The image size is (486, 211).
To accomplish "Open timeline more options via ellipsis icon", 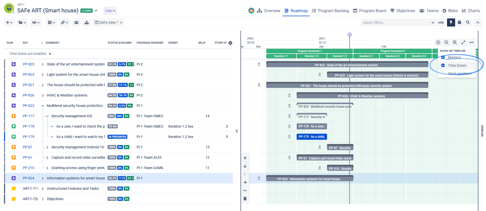I will (x=472, y=42).
